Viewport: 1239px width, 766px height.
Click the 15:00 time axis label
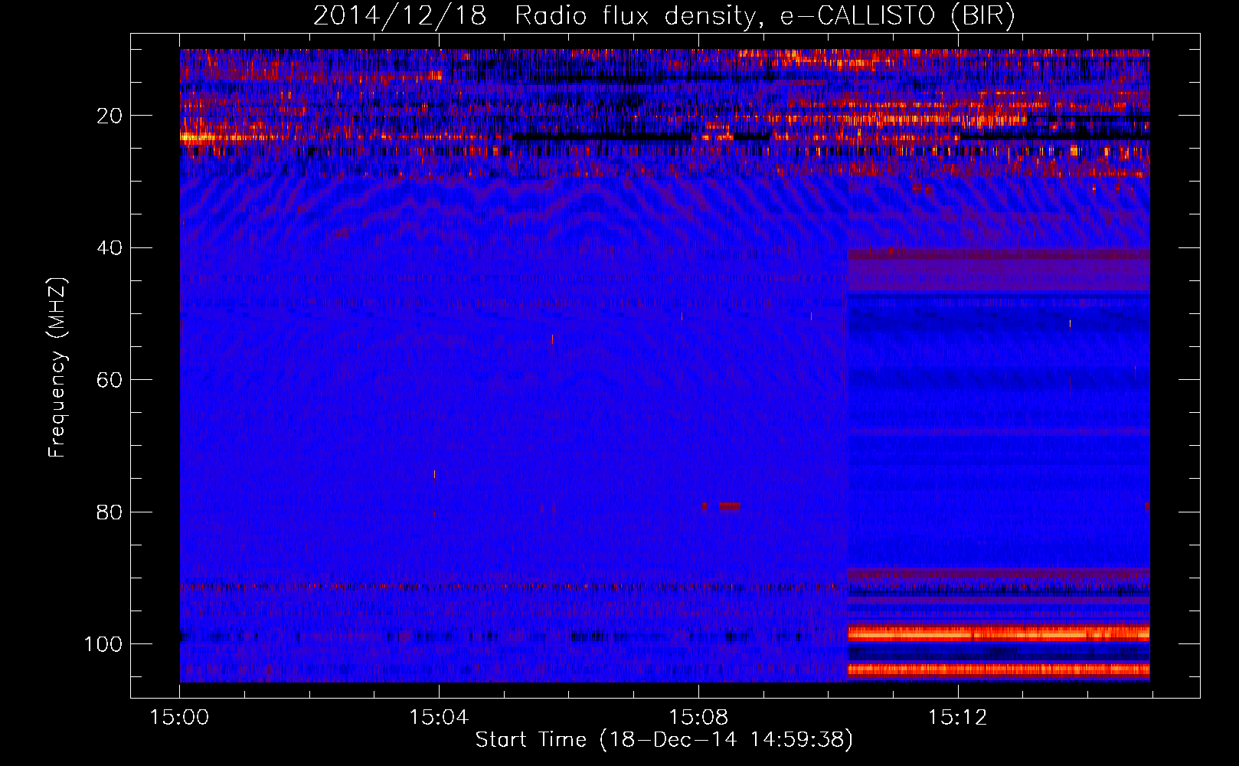(x=180, y=718)
